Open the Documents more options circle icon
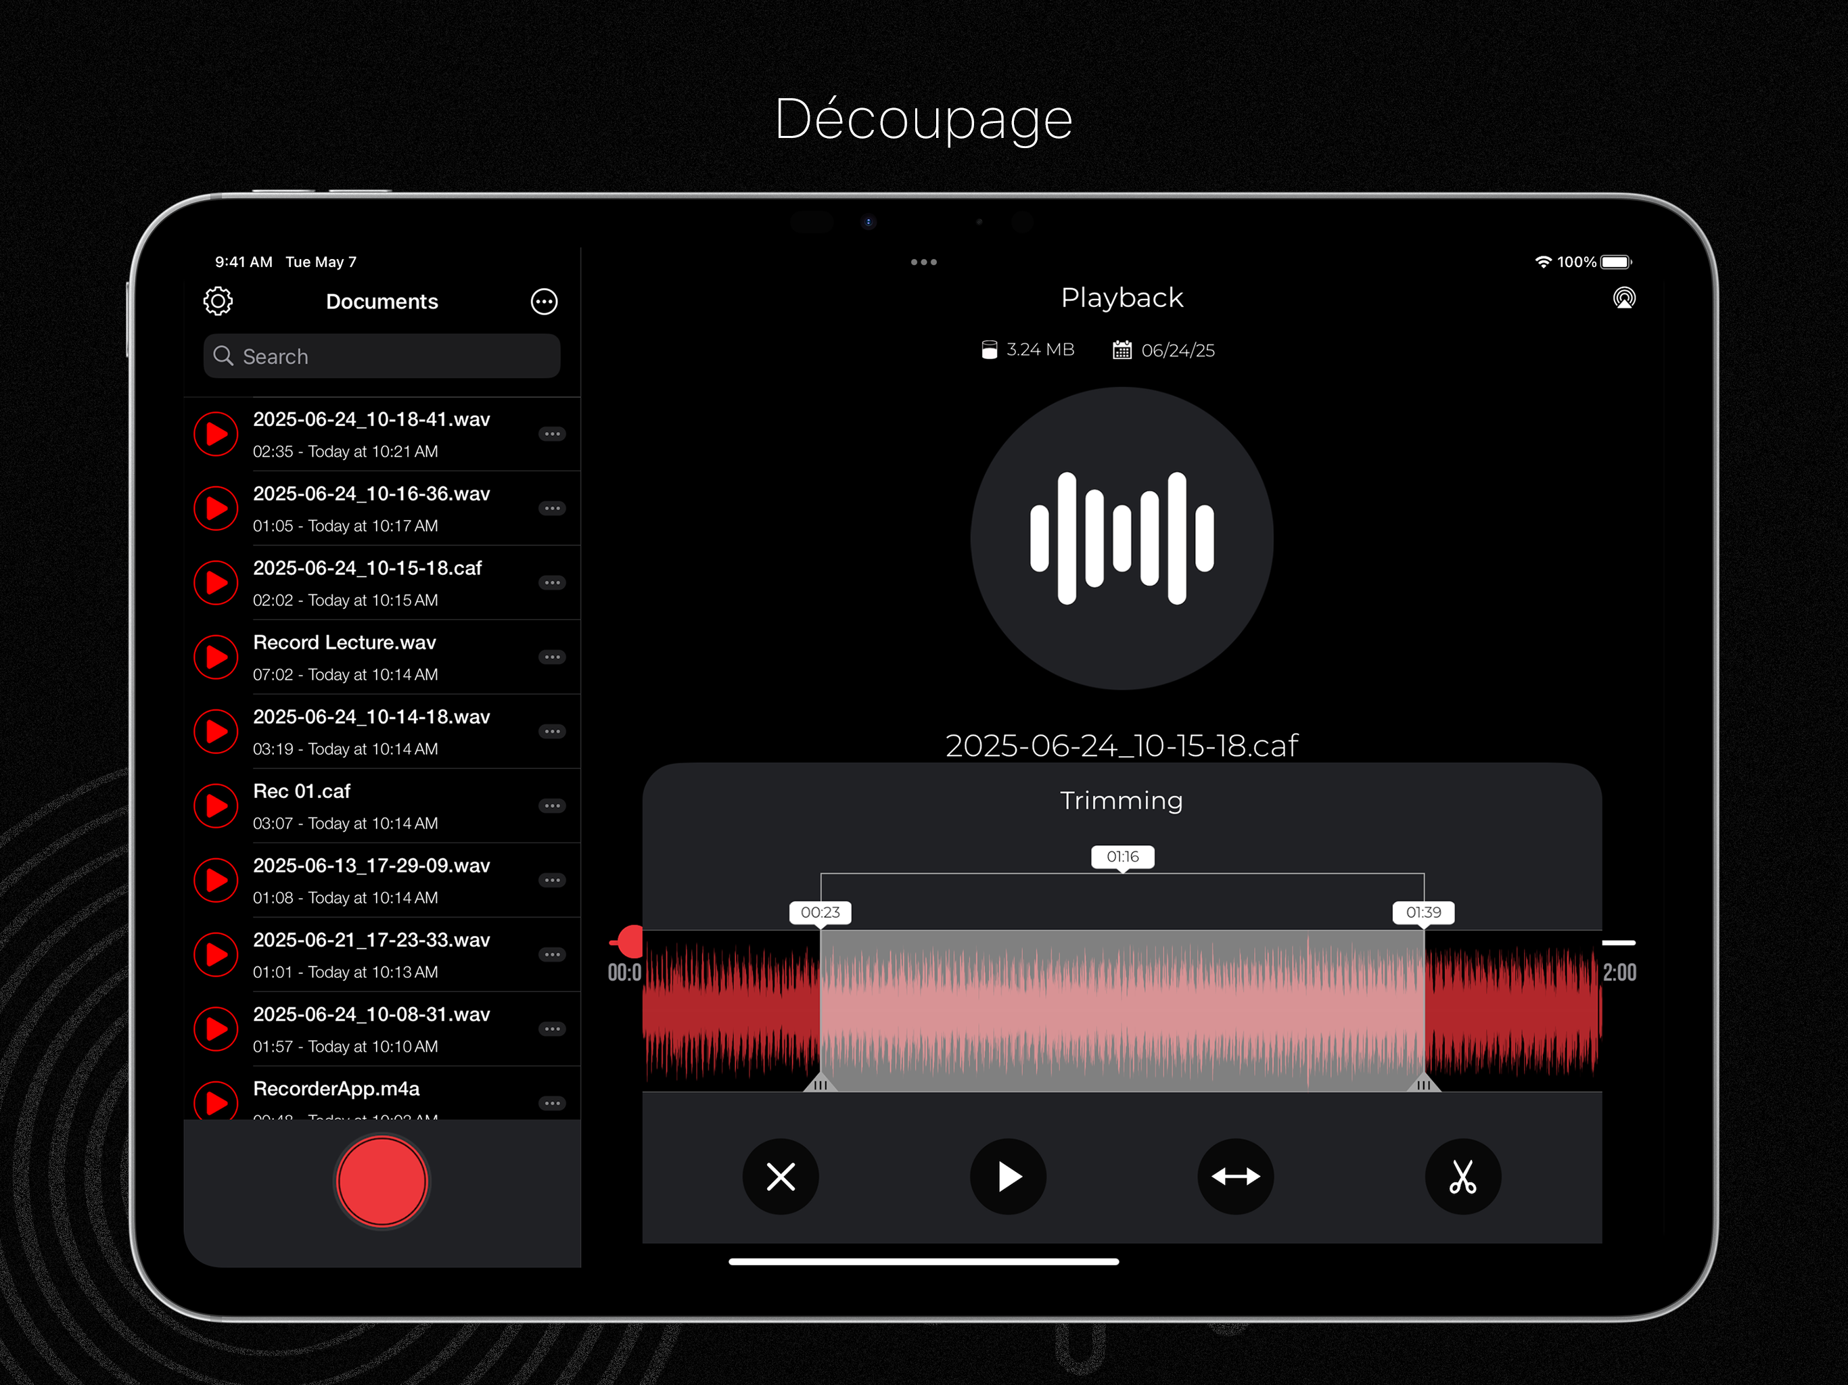The image size is (1848, 1385). [544, 302]
